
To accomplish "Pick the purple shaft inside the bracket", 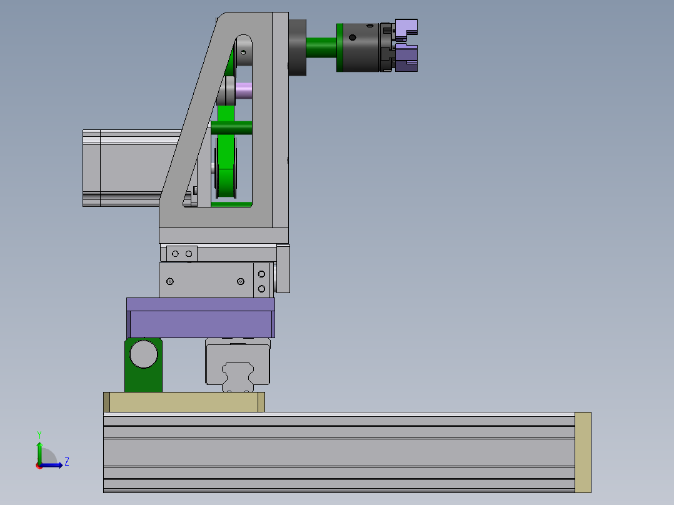I will tap(244, 91).
